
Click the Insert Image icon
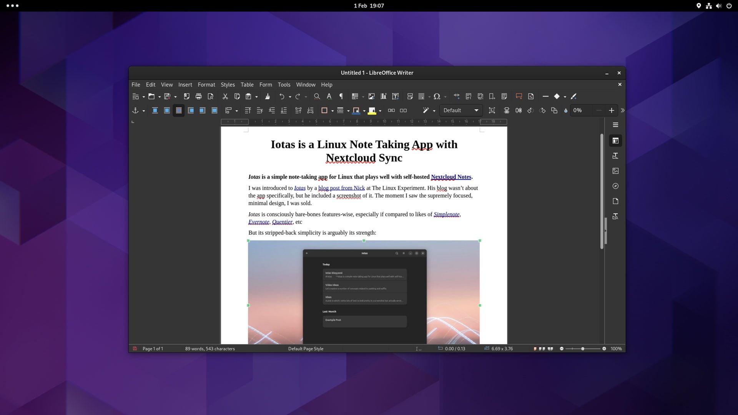[371, 96]
